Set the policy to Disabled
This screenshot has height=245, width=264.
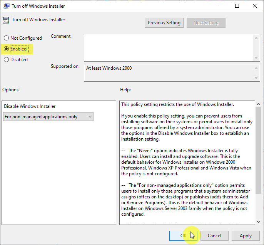[6, 60]
